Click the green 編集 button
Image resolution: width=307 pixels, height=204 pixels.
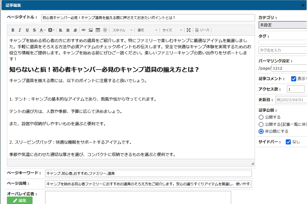(x=20, y=200)
